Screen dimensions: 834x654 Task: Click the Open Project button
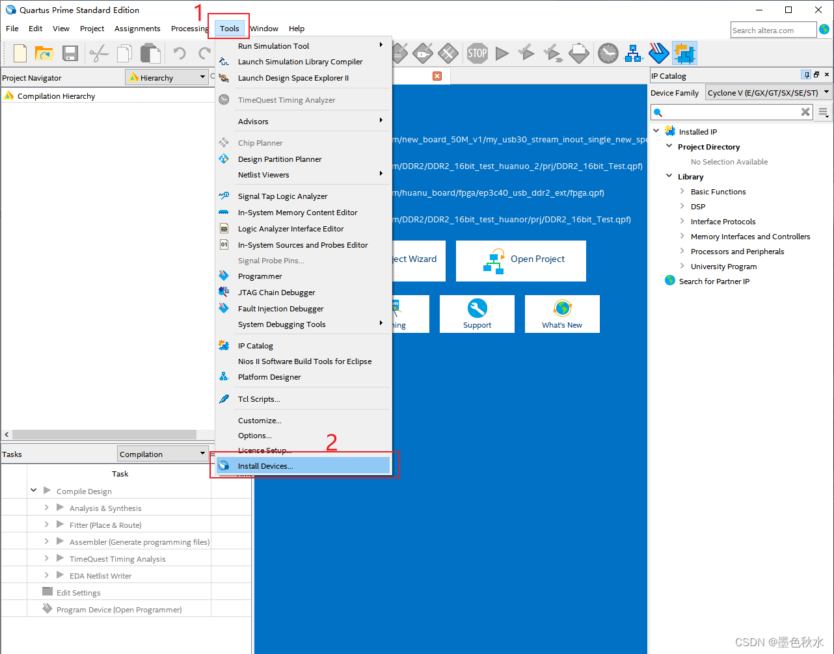click(x=521, y=261)
